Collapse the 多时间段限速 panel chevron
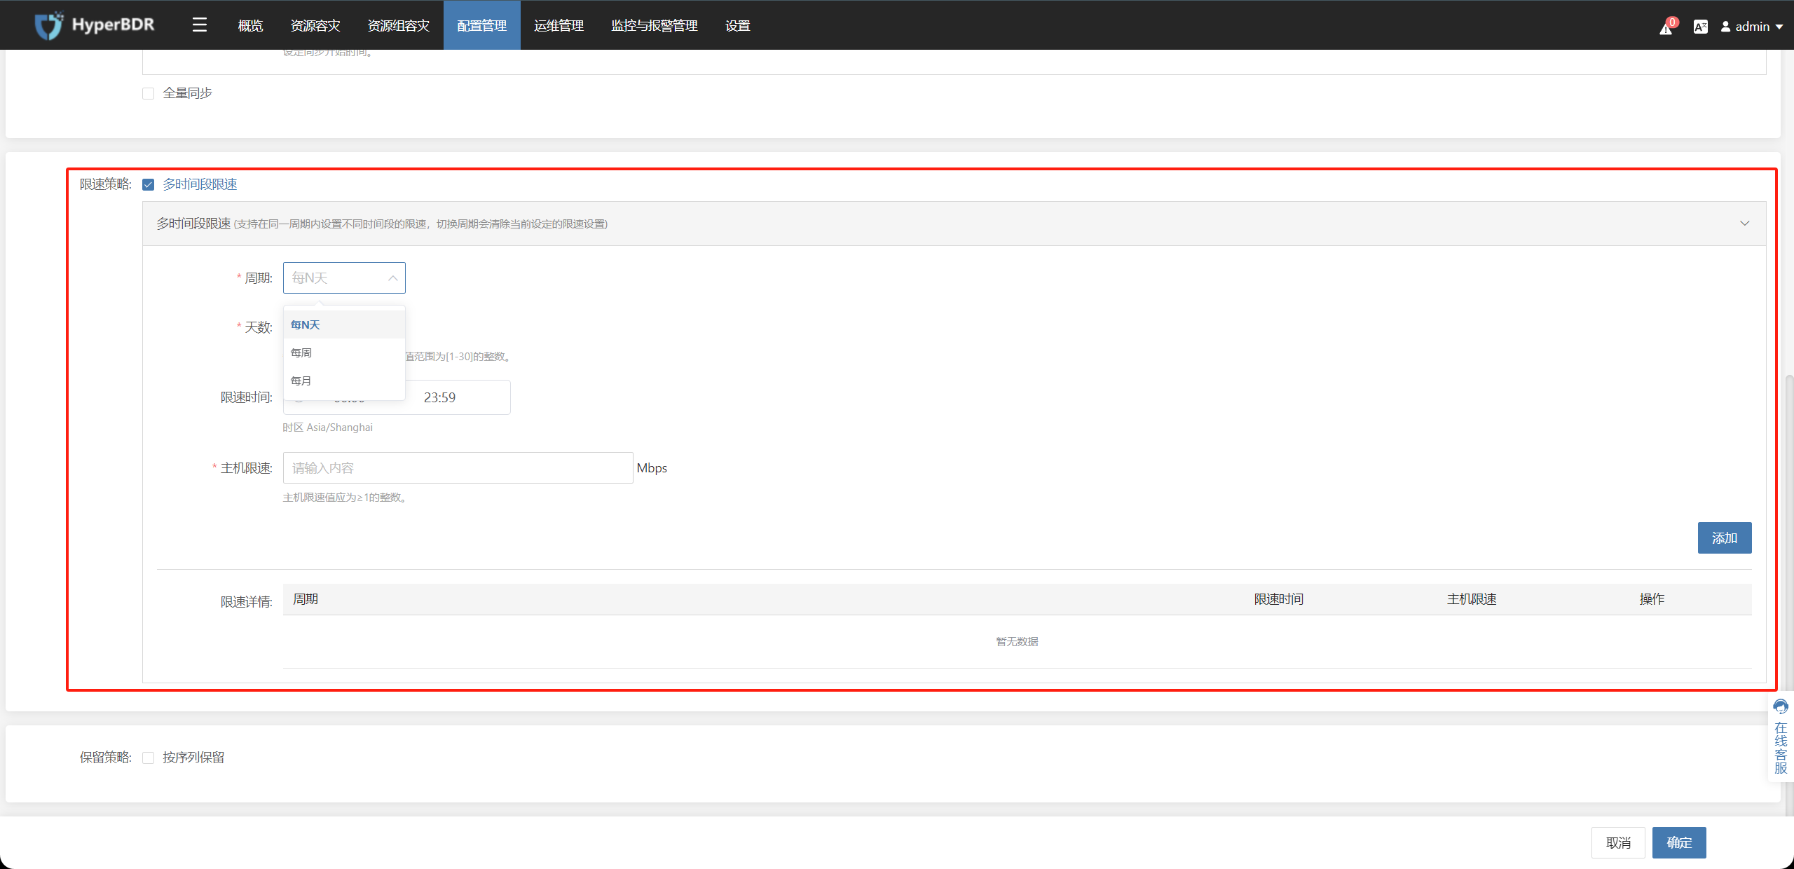The width and height of the screenshot is (1794, 869). pos(1745,224)
